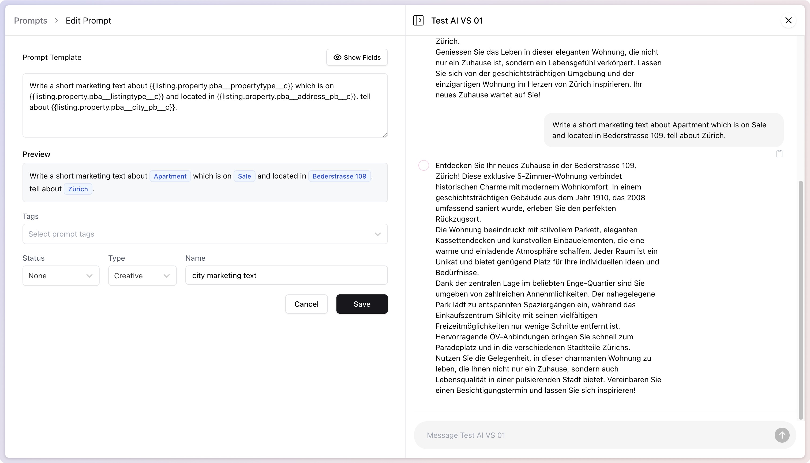Cancel editing the prompt

pyautogui.click(x=306, y=304)
